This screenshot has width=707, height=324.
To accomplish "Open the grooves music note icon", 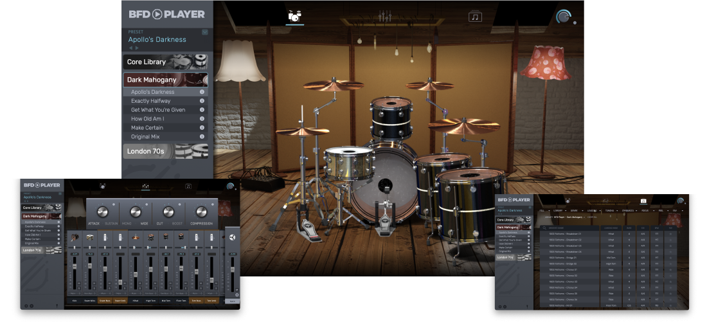I will [475, 17].
